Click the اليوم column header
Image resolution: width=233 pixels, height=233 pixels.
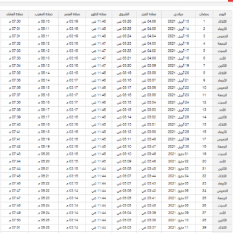pos(223,14)
